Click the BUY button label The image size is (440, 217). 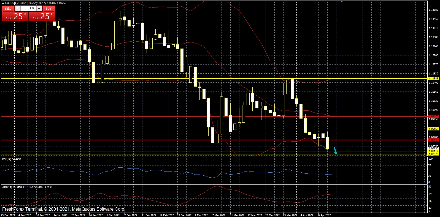pos(48,8)
